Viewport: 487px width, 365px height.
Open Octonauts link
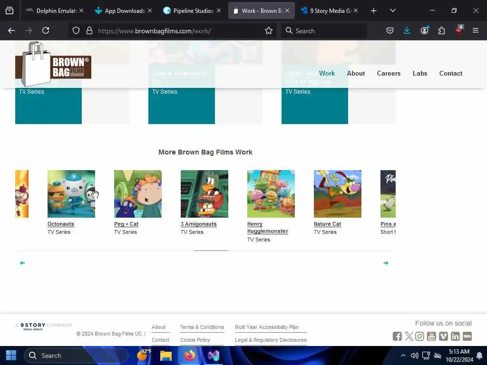coord(60,224)
